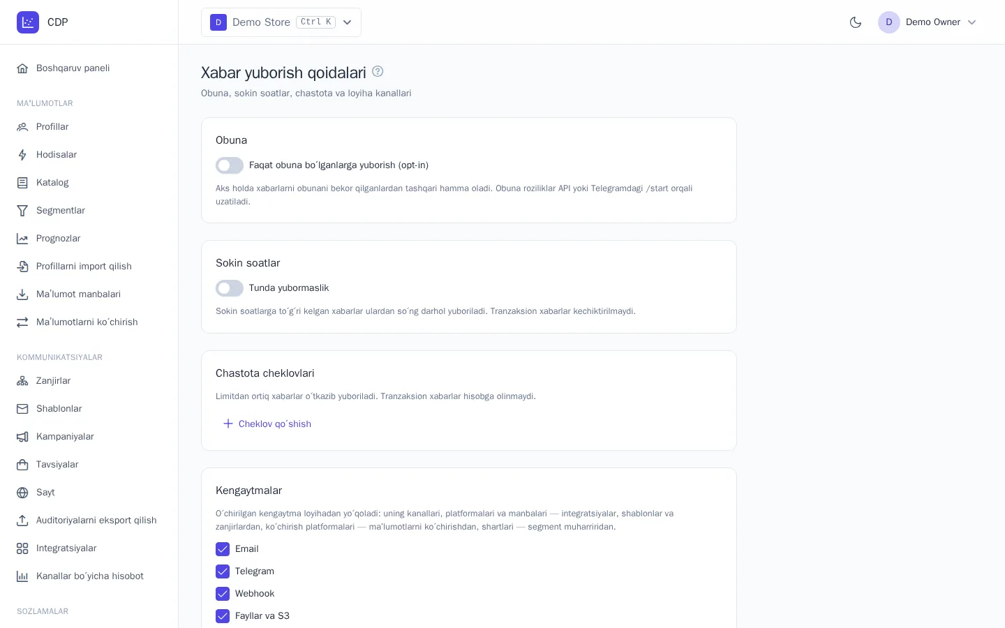Click the Integratsiyalar grid icon
1005x628 pixels.
[x=22, y=548]
